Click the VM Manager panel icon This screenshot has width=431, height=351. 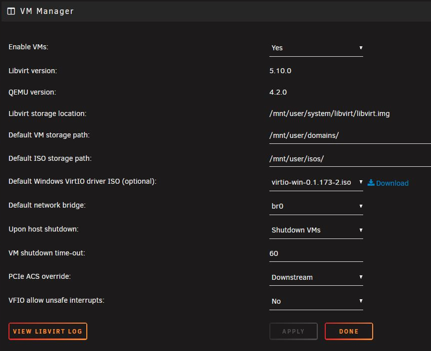11,11
